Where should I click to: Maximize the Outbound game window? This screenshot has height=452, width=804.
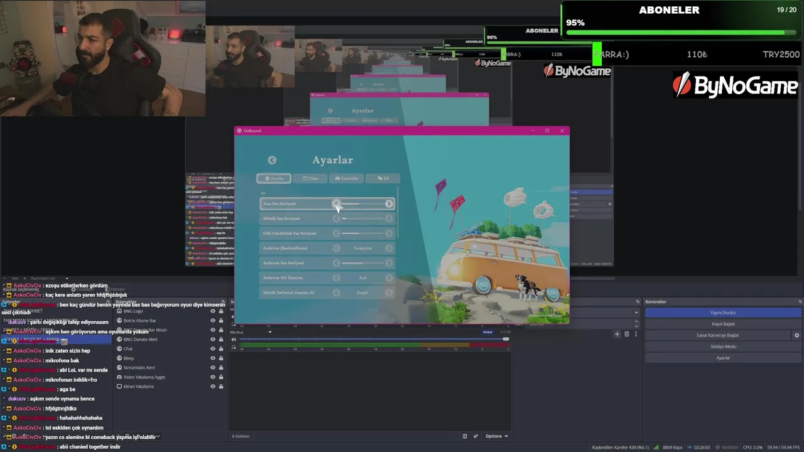click(x=547, y=131)
